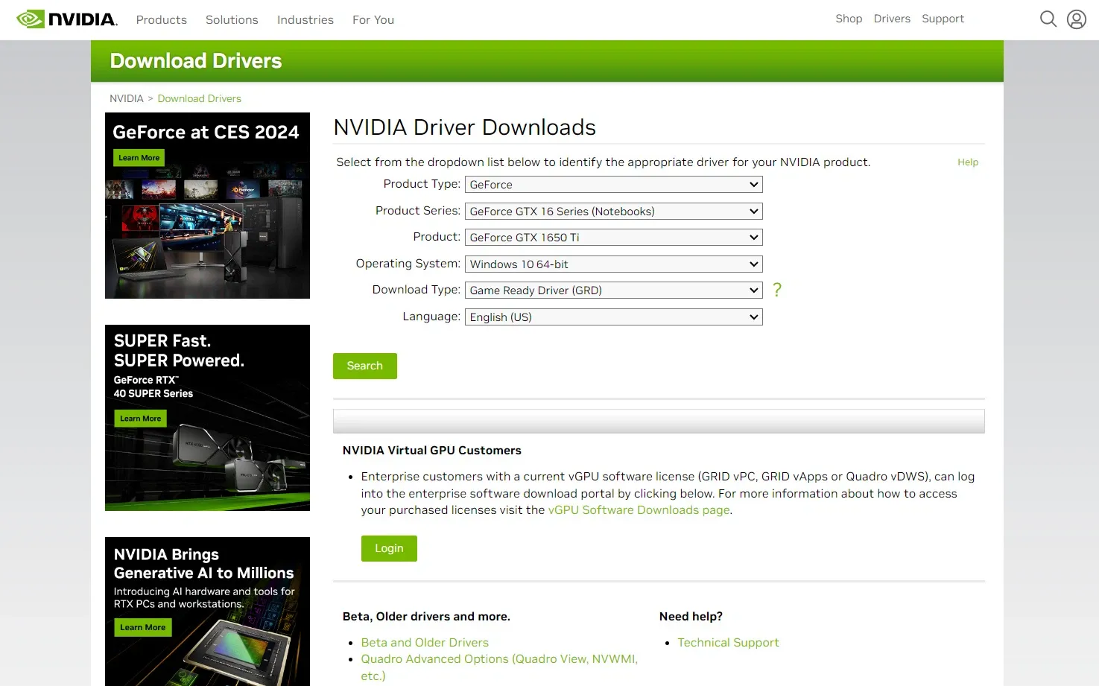Click the Download Drivers breadcrumb link
Viewport: 1099px width, 686px height.
point(200,98)
